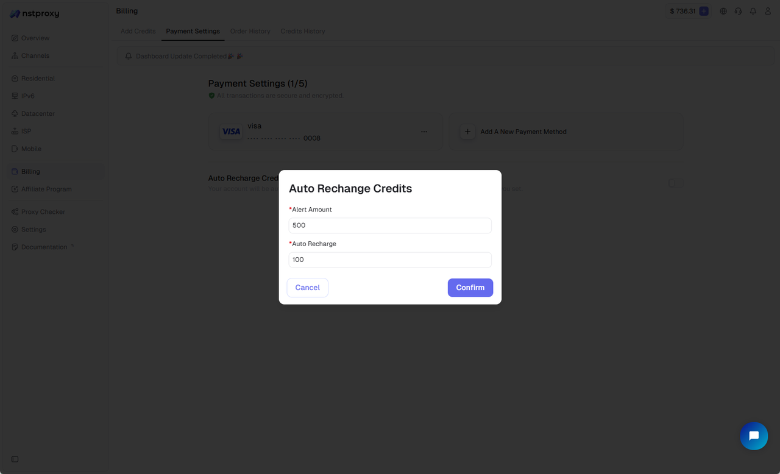Image resolution: width=780 pixels, height=474 pixels.
Task: Switch to the Order History tab
Action: 250,31
